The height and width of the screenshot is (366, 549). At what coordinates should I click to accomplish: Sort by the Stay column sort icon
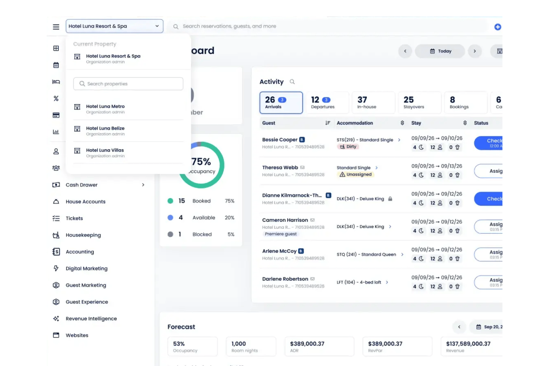point(465,123)
